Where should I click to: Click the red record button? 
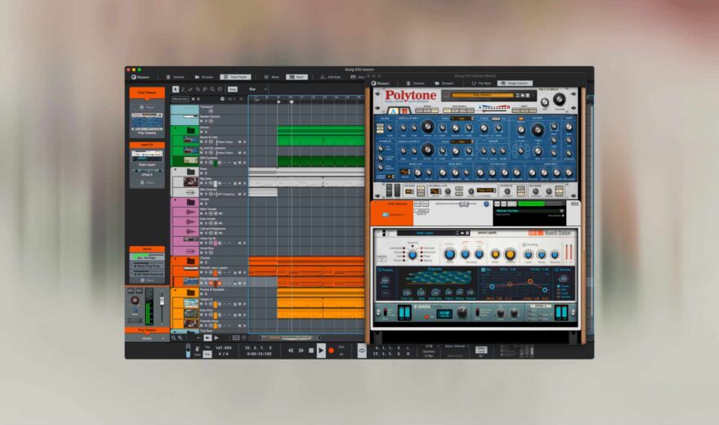[x=331, y=351]
